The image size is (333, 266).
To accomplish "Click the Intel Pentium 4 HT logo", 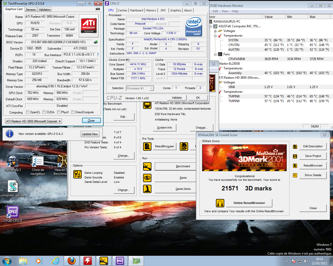I will (x=194, y=26).
